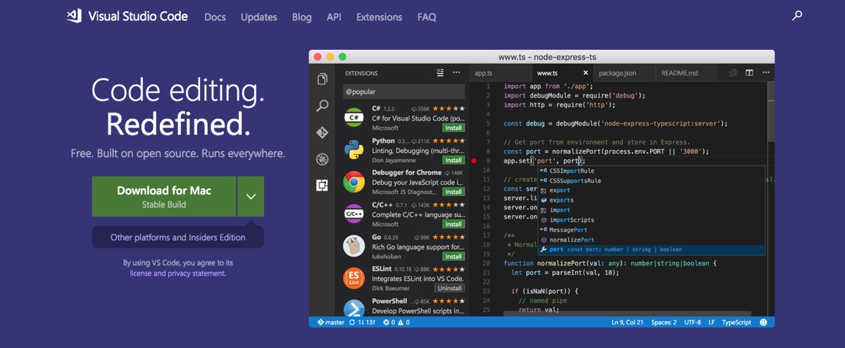
Task: Toggle the breakpoint on line 9
Action: coord(474,161)
